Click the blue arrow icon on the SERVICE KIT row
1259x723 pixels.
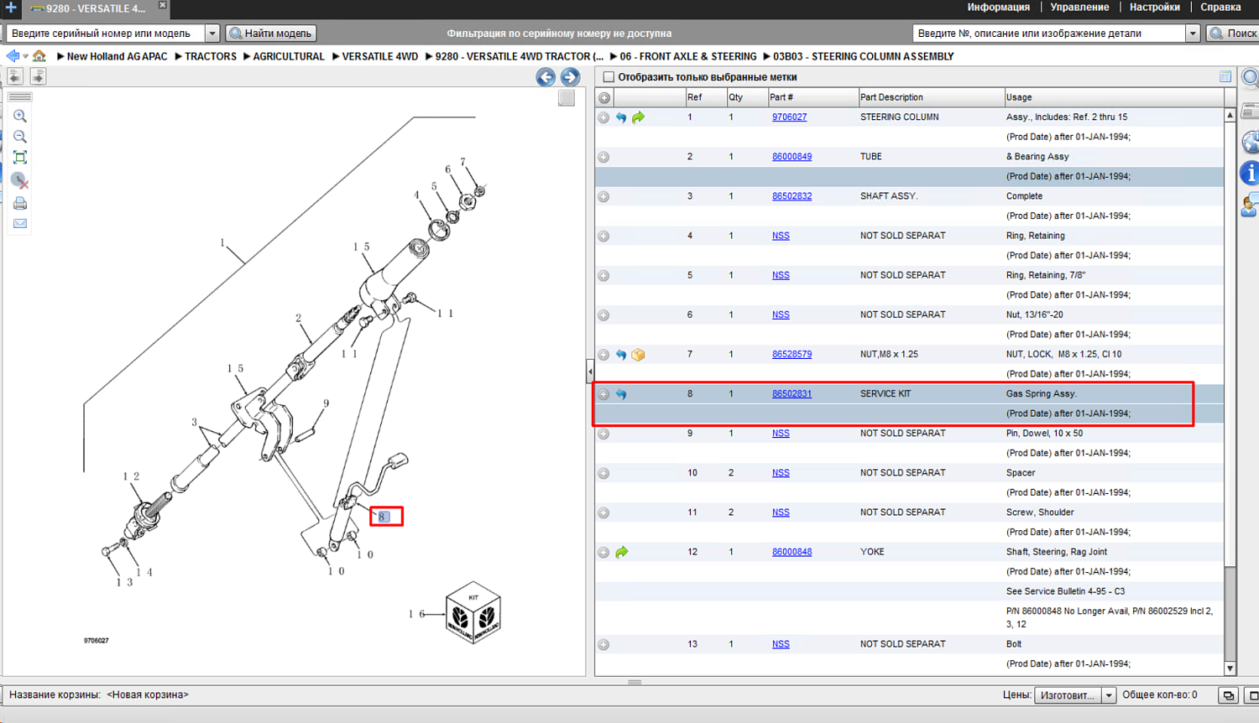621,394
